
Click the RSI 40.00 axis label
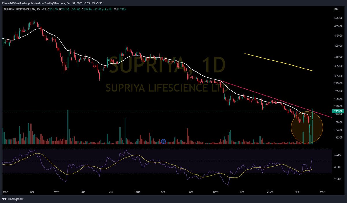[x=338, y=167]
